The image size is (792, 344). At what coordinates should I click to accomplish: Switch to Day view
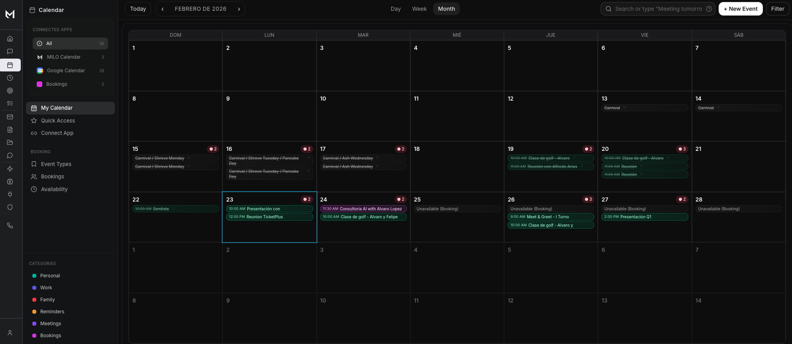pyautogui.click(x=396, y=9)
